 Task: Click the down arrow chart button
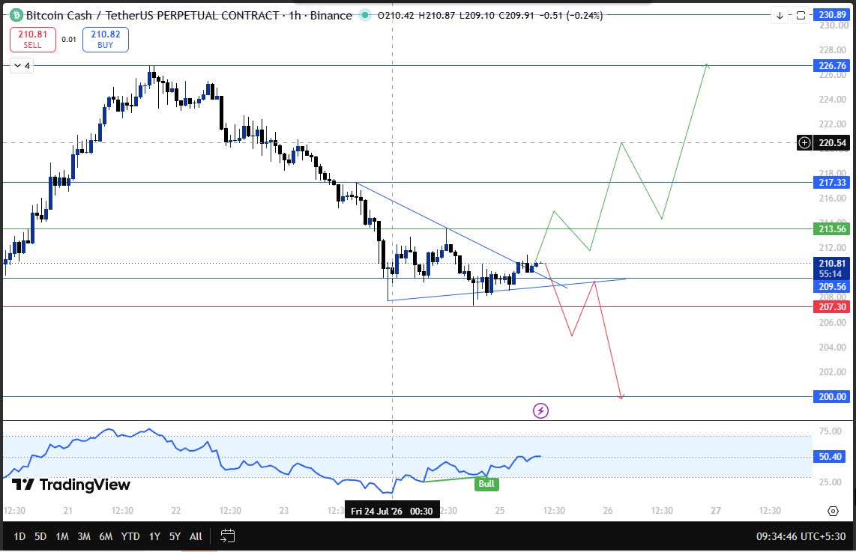[780, 15]
